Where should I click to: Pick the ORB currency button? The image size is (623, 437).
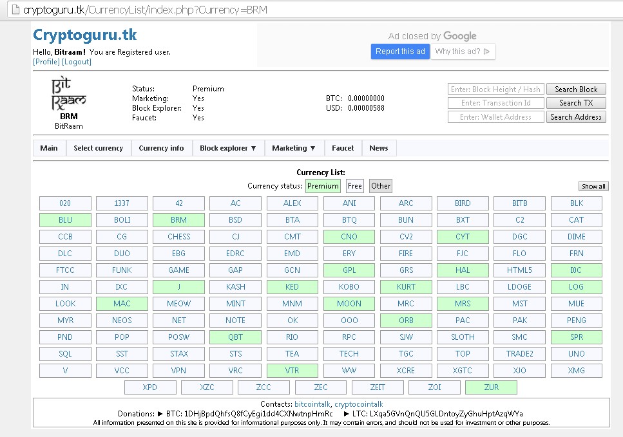click(x=406, y=321)
